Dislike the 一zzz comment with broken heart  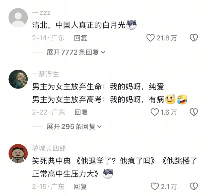point(194,38)
